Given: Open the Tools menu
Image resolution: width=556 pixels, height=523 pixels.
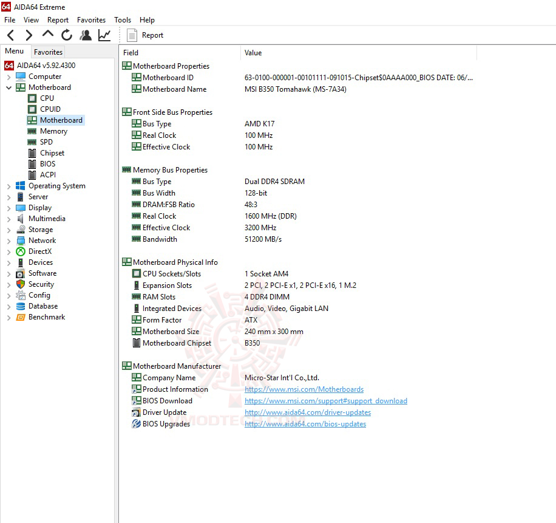Looking at the screenshot, I should point(123,20).
